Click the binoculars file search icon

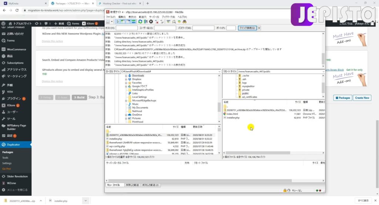[x=184, y=22]
